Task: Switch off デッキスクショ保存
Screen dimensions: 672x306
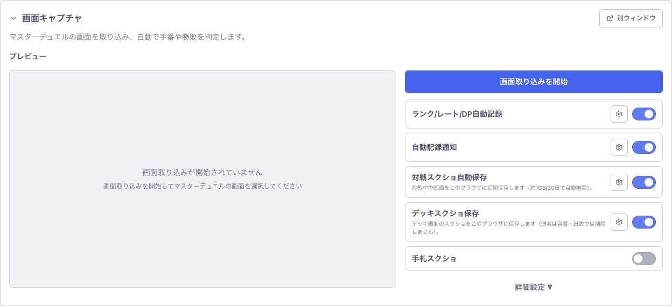Action: tap(644, 222)
